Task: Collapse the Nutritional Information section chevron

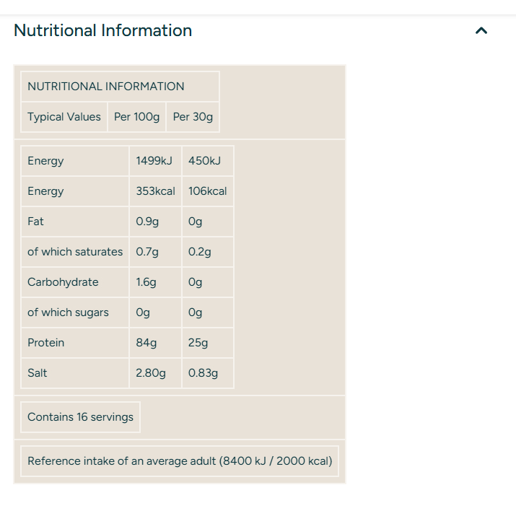Action: click(481, 30)
